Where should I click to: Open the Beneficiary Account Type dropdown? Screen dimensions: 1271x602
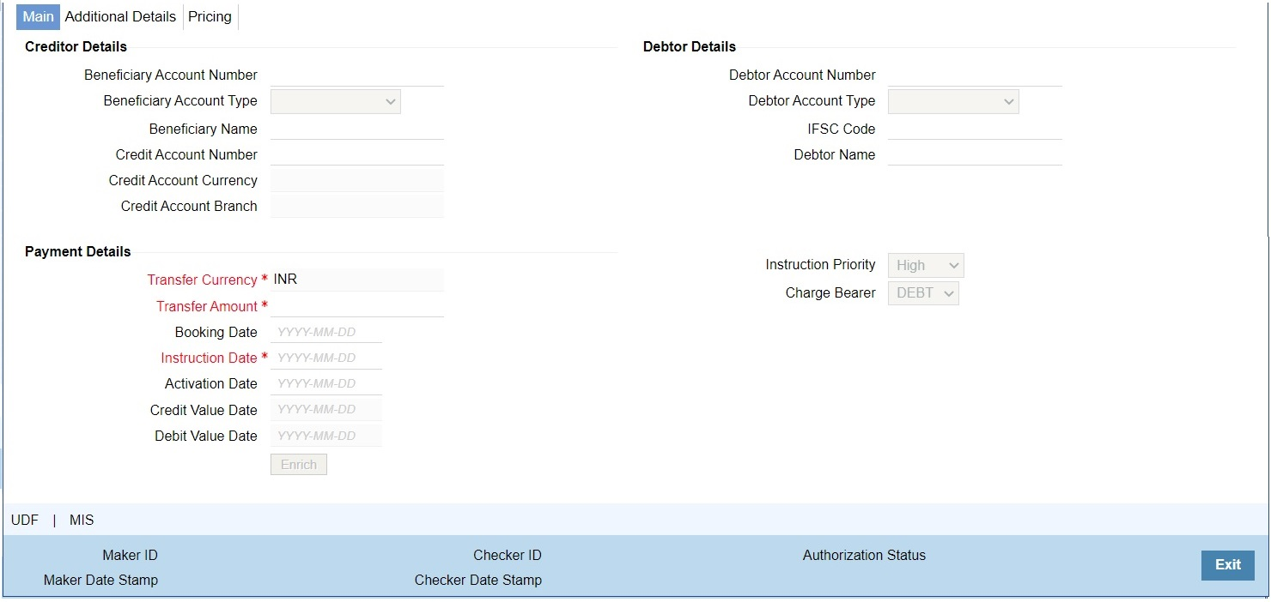pos(336,101)
